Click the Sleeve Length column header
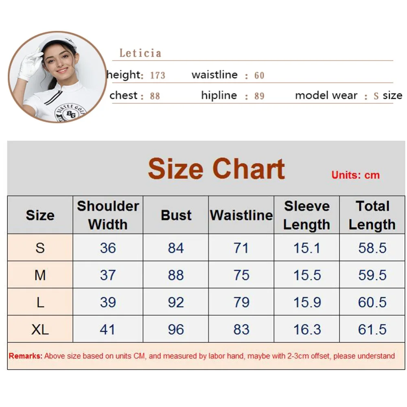 click(306, 215)
